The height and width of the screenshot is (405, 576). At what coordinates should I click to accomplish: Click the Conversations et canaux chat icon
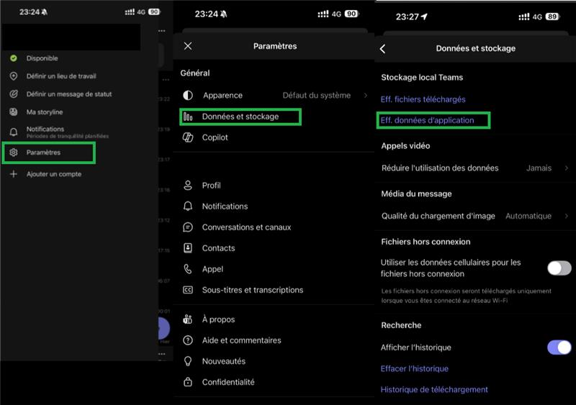(x=188, y=227)
